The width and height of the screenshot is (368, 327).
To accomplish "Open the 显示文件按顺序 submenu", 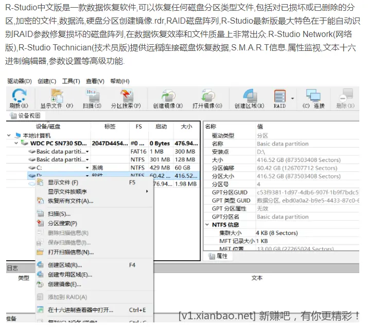I will click(x=94, y=191).
